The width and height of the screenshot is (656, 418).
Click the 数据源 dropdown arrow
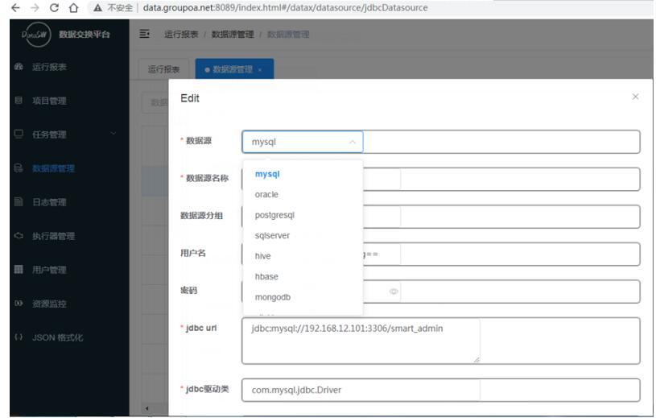pyautogui.click(x=353, y=142)
